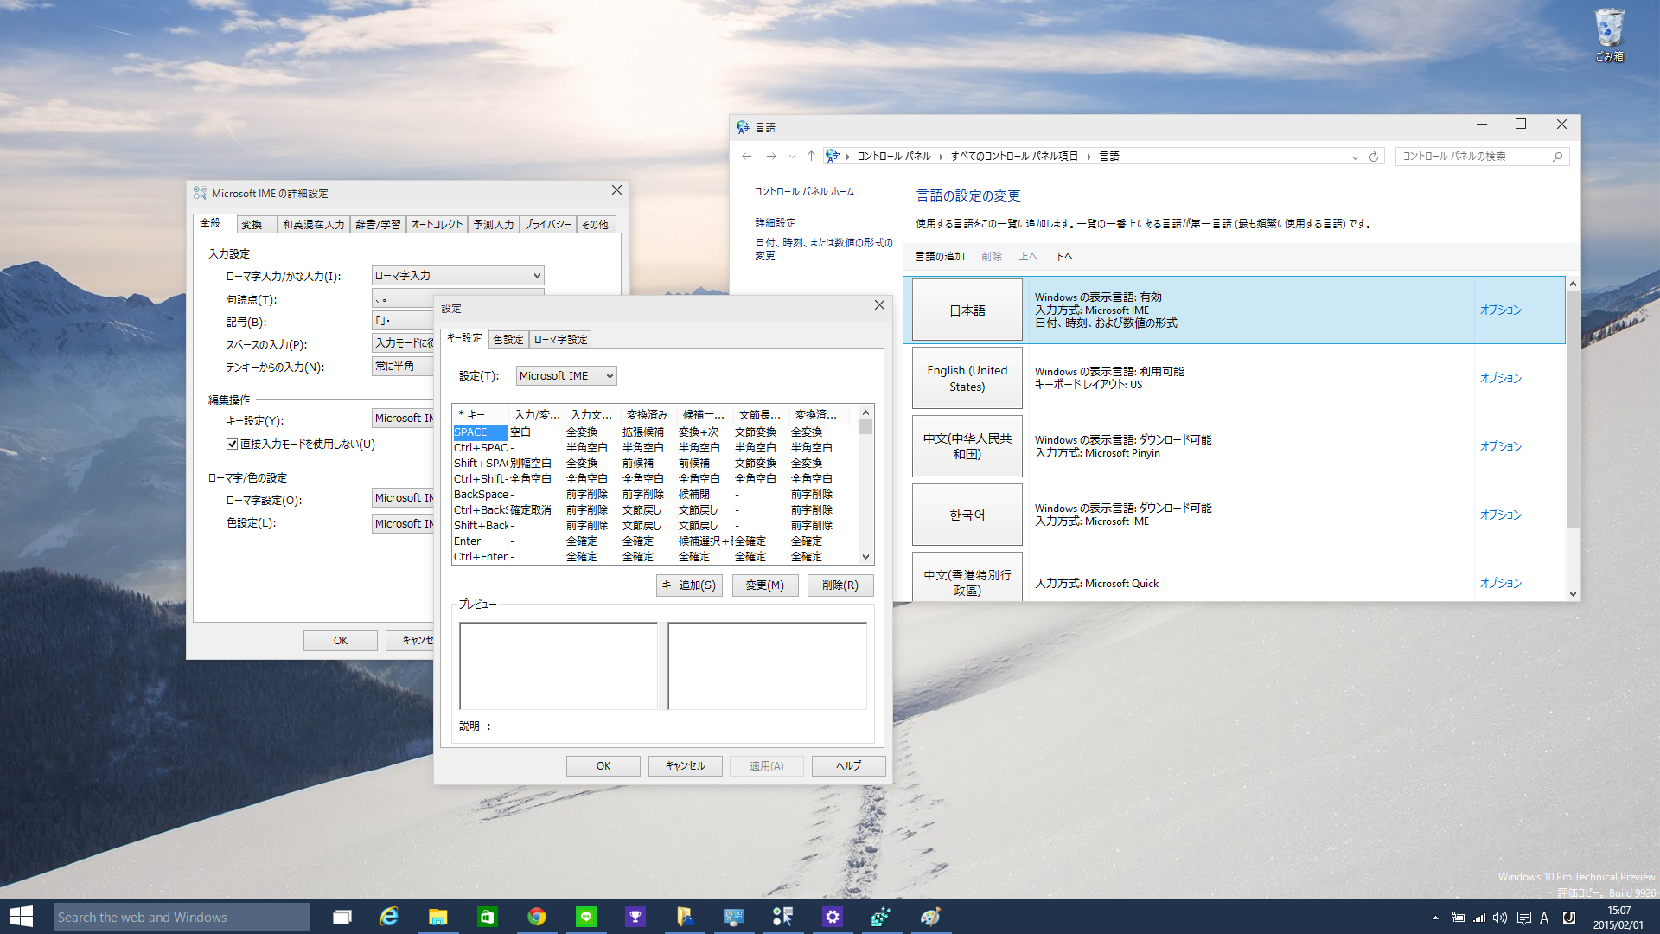Toggle 直接入力モードを使用しない checkbox
Viewport: 1660px width, 934px height.
coord(232,444)
